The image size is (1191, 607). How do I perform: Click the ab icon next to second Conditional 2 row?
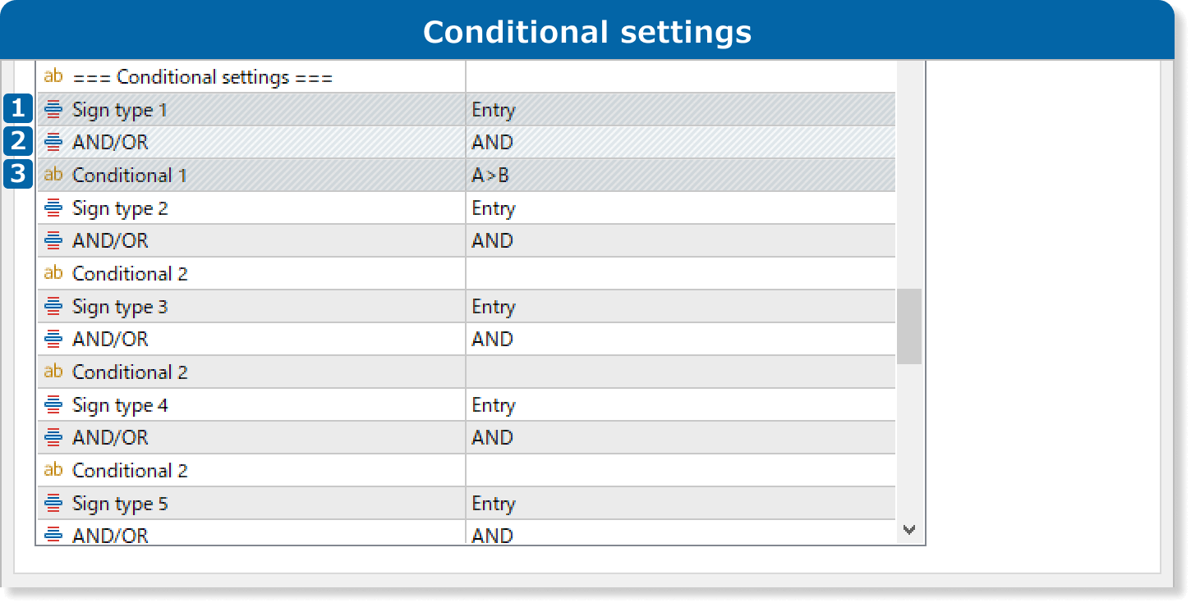pos(53,372)
